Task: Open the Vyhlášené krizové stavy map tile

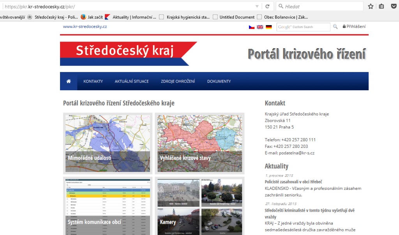Action: click(x=200, y=144)
